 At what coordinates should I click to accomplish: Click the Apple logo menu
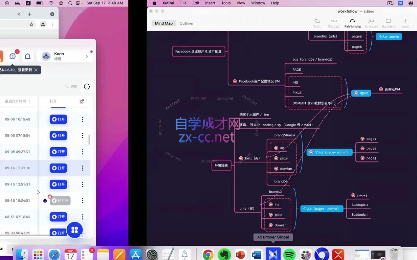tap(154, 3)
